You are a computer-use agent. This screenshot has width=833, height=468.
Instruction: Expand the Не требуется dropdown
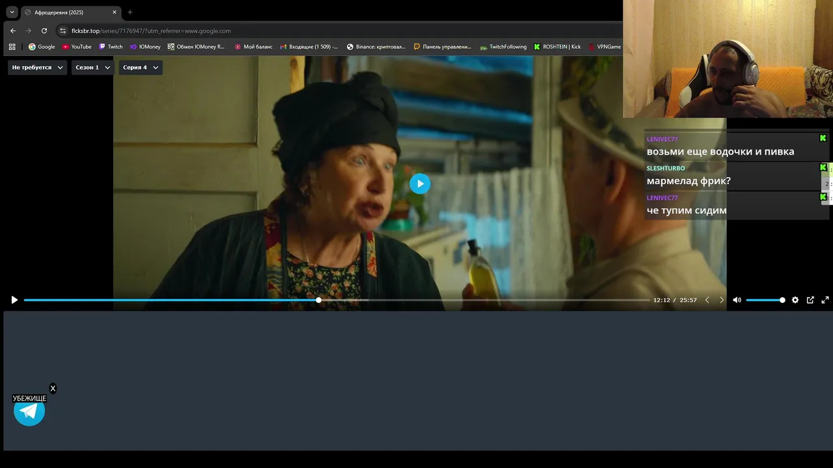(x=37, y=68)
